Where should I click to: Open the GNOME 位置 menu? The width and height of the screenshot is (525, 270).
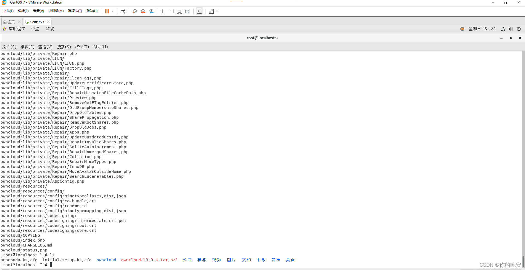[35, 29]
